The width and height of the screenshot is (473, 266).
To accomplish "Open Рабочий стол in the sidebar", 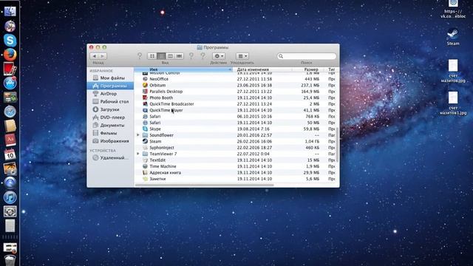I will point(110,102).
